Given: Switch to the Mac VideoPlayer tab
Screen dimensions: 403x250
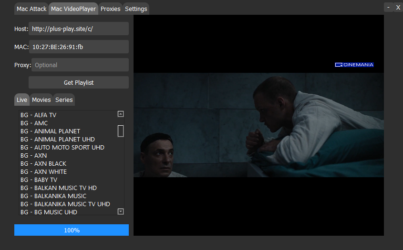Looking at the screenshot, I should tap(73, 9).
